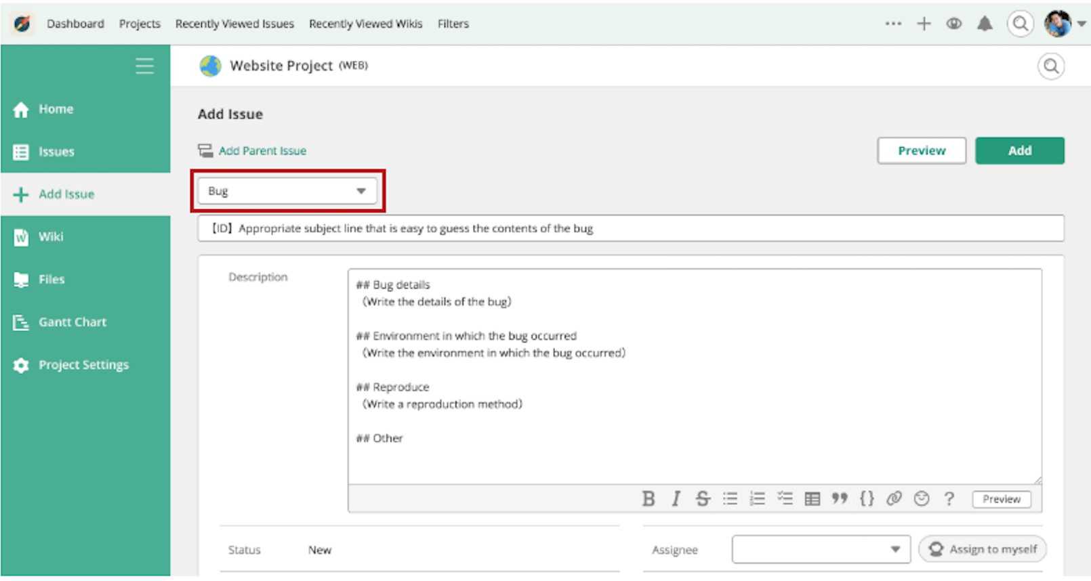Open Project Settings in sidebar

point(85,365)
